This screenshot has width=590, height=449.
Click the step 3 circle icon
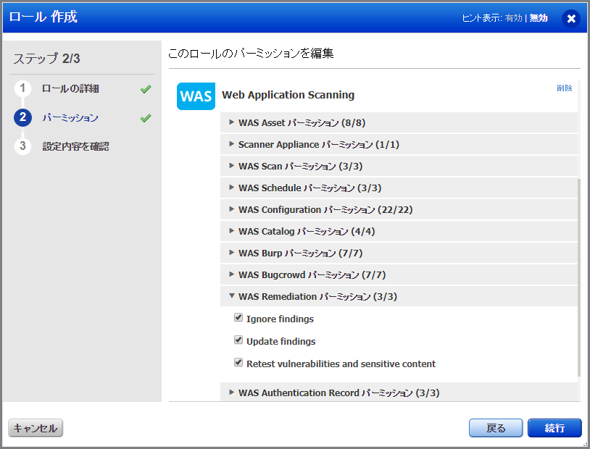click(22, 146)
